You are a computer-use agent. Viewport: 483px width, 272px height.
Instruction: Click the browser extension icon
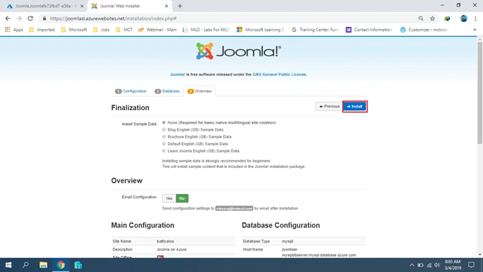coord(447,19)
